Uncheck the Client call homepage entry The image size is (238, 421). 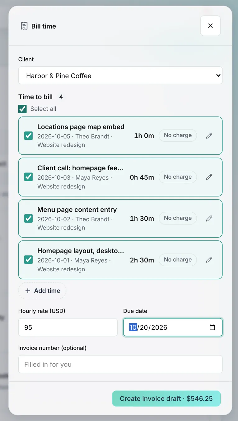point(28,177)
